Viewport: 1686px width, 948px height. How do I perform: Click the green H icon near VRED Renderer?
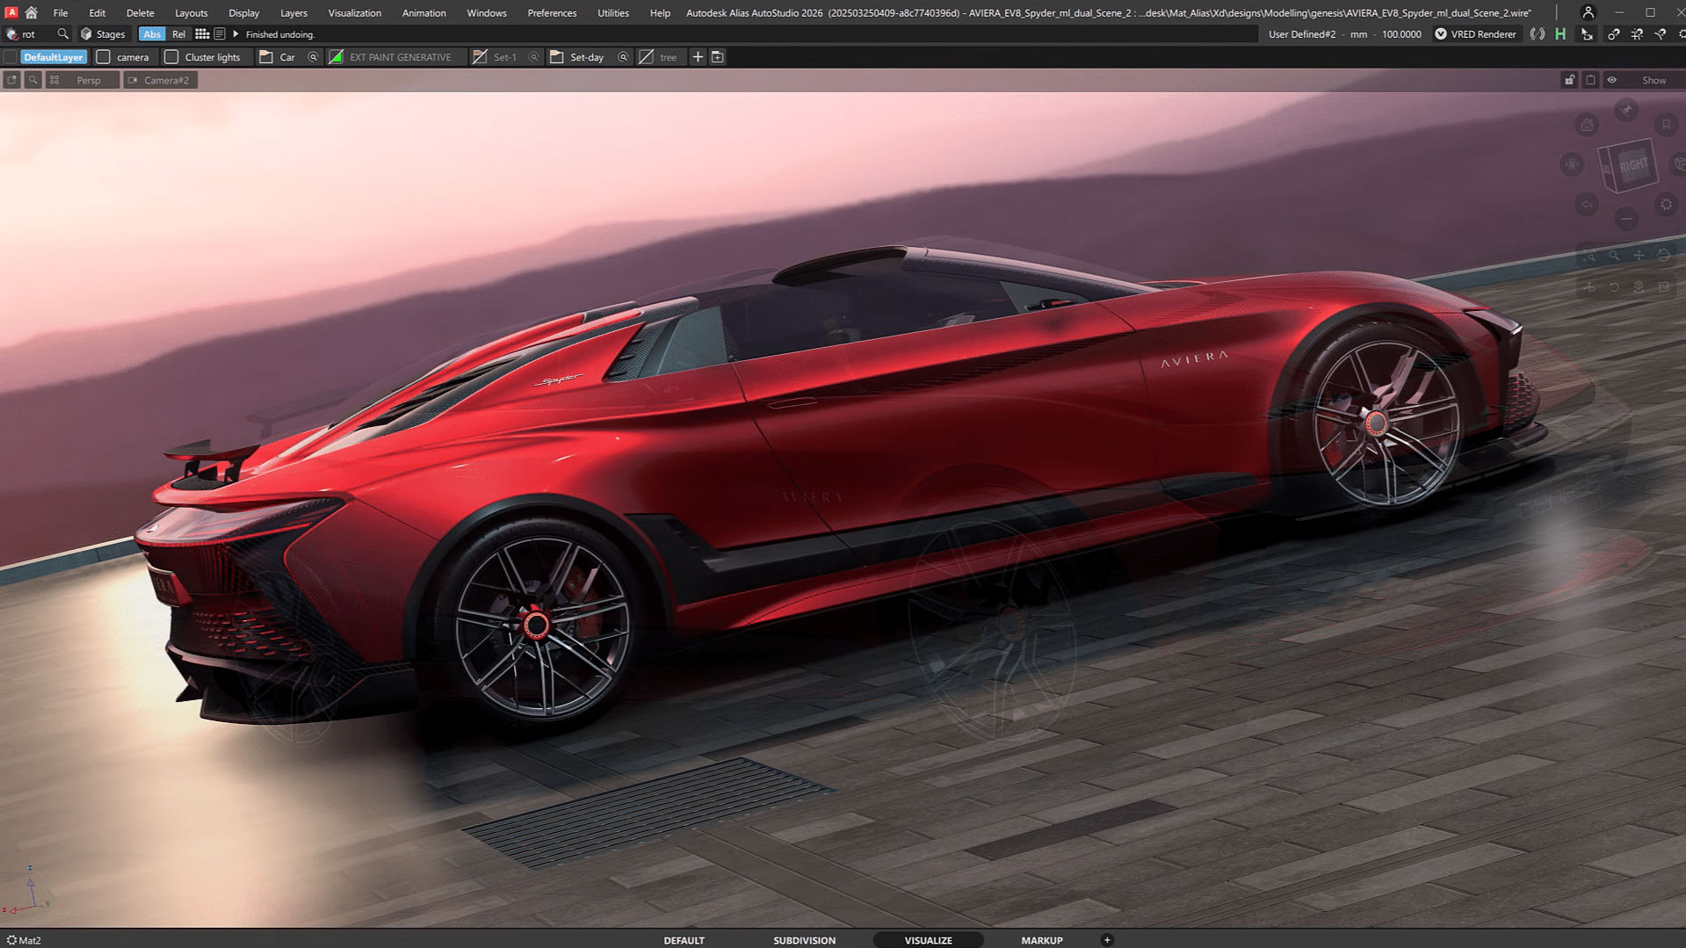[x=1560, y=33]
